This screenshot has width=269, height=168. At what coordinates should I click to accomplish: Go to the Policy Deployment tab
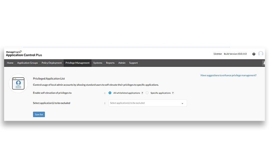pos(51,63)
